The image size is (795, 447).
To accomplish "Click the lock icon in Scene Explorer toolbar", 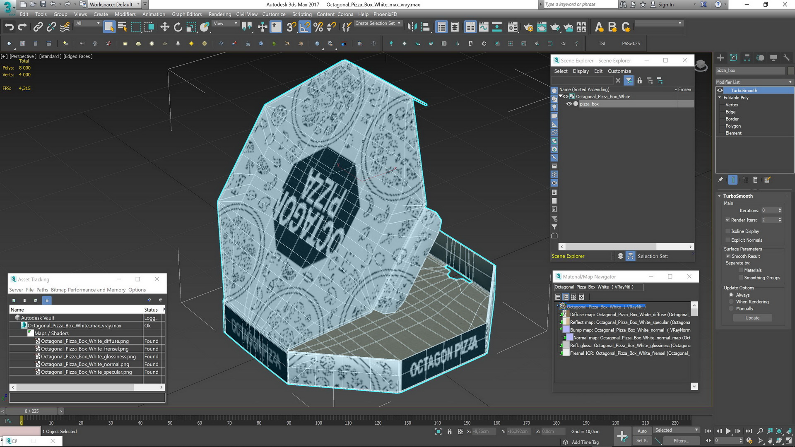I will tap(639, 81).
